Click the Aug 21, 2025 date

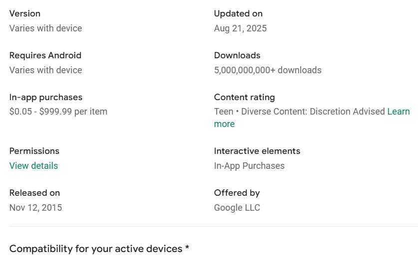240,28
